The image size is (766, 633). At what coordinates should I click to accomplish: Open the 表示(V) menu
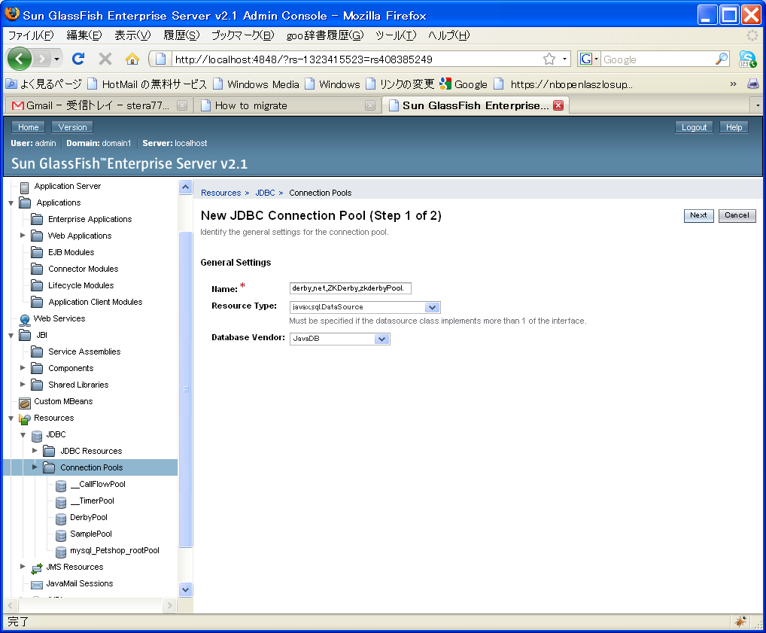coord(132,35)
